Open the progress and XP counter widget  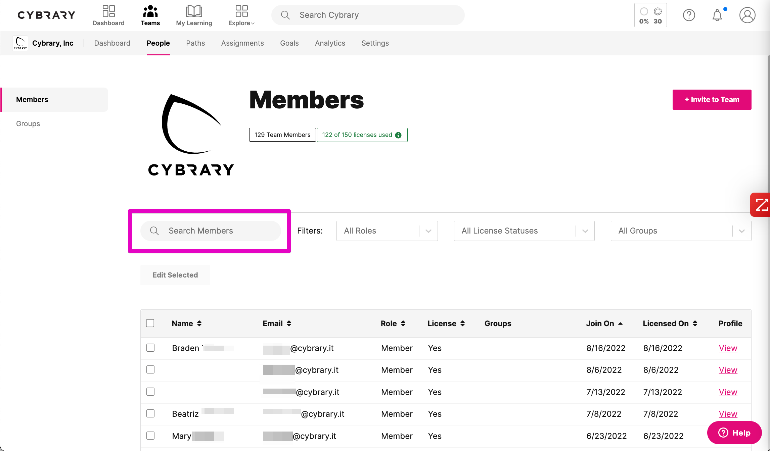click(x=650, y=15)
